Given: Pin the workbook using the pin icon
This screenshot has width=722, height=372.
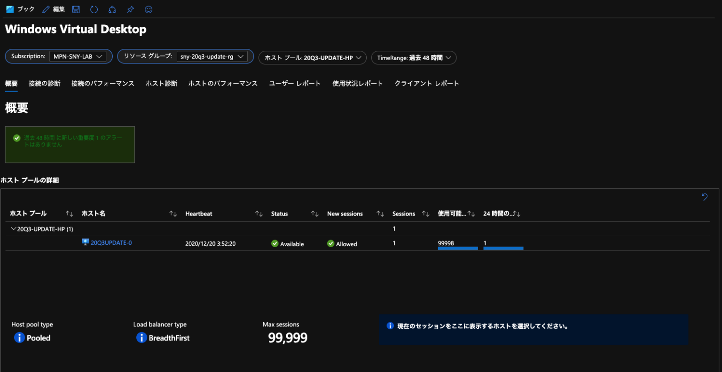Looking at the screenshot, I should (x=130, y=9).
